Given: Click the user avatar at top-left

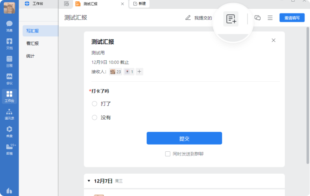Looking at the screenshot, I should [9, 8].
